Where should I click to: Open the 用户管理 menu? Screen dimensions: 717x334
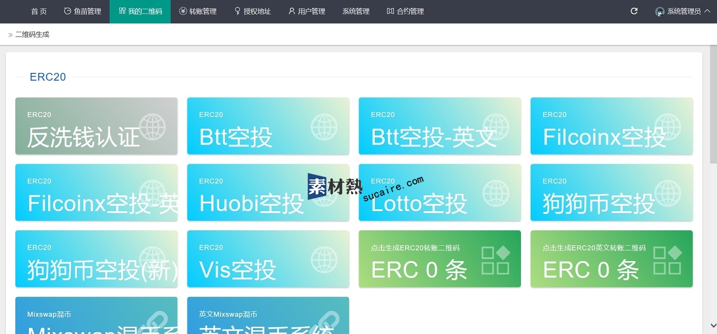[x=307, y=12]
